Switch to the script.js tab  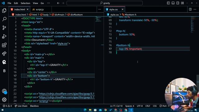point(40,10)
